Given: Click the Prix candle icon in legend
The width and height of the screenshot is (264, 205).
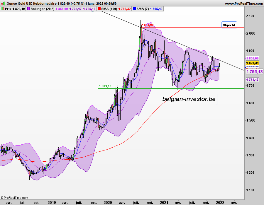Looking at the screenshot, I should [3, 9].
